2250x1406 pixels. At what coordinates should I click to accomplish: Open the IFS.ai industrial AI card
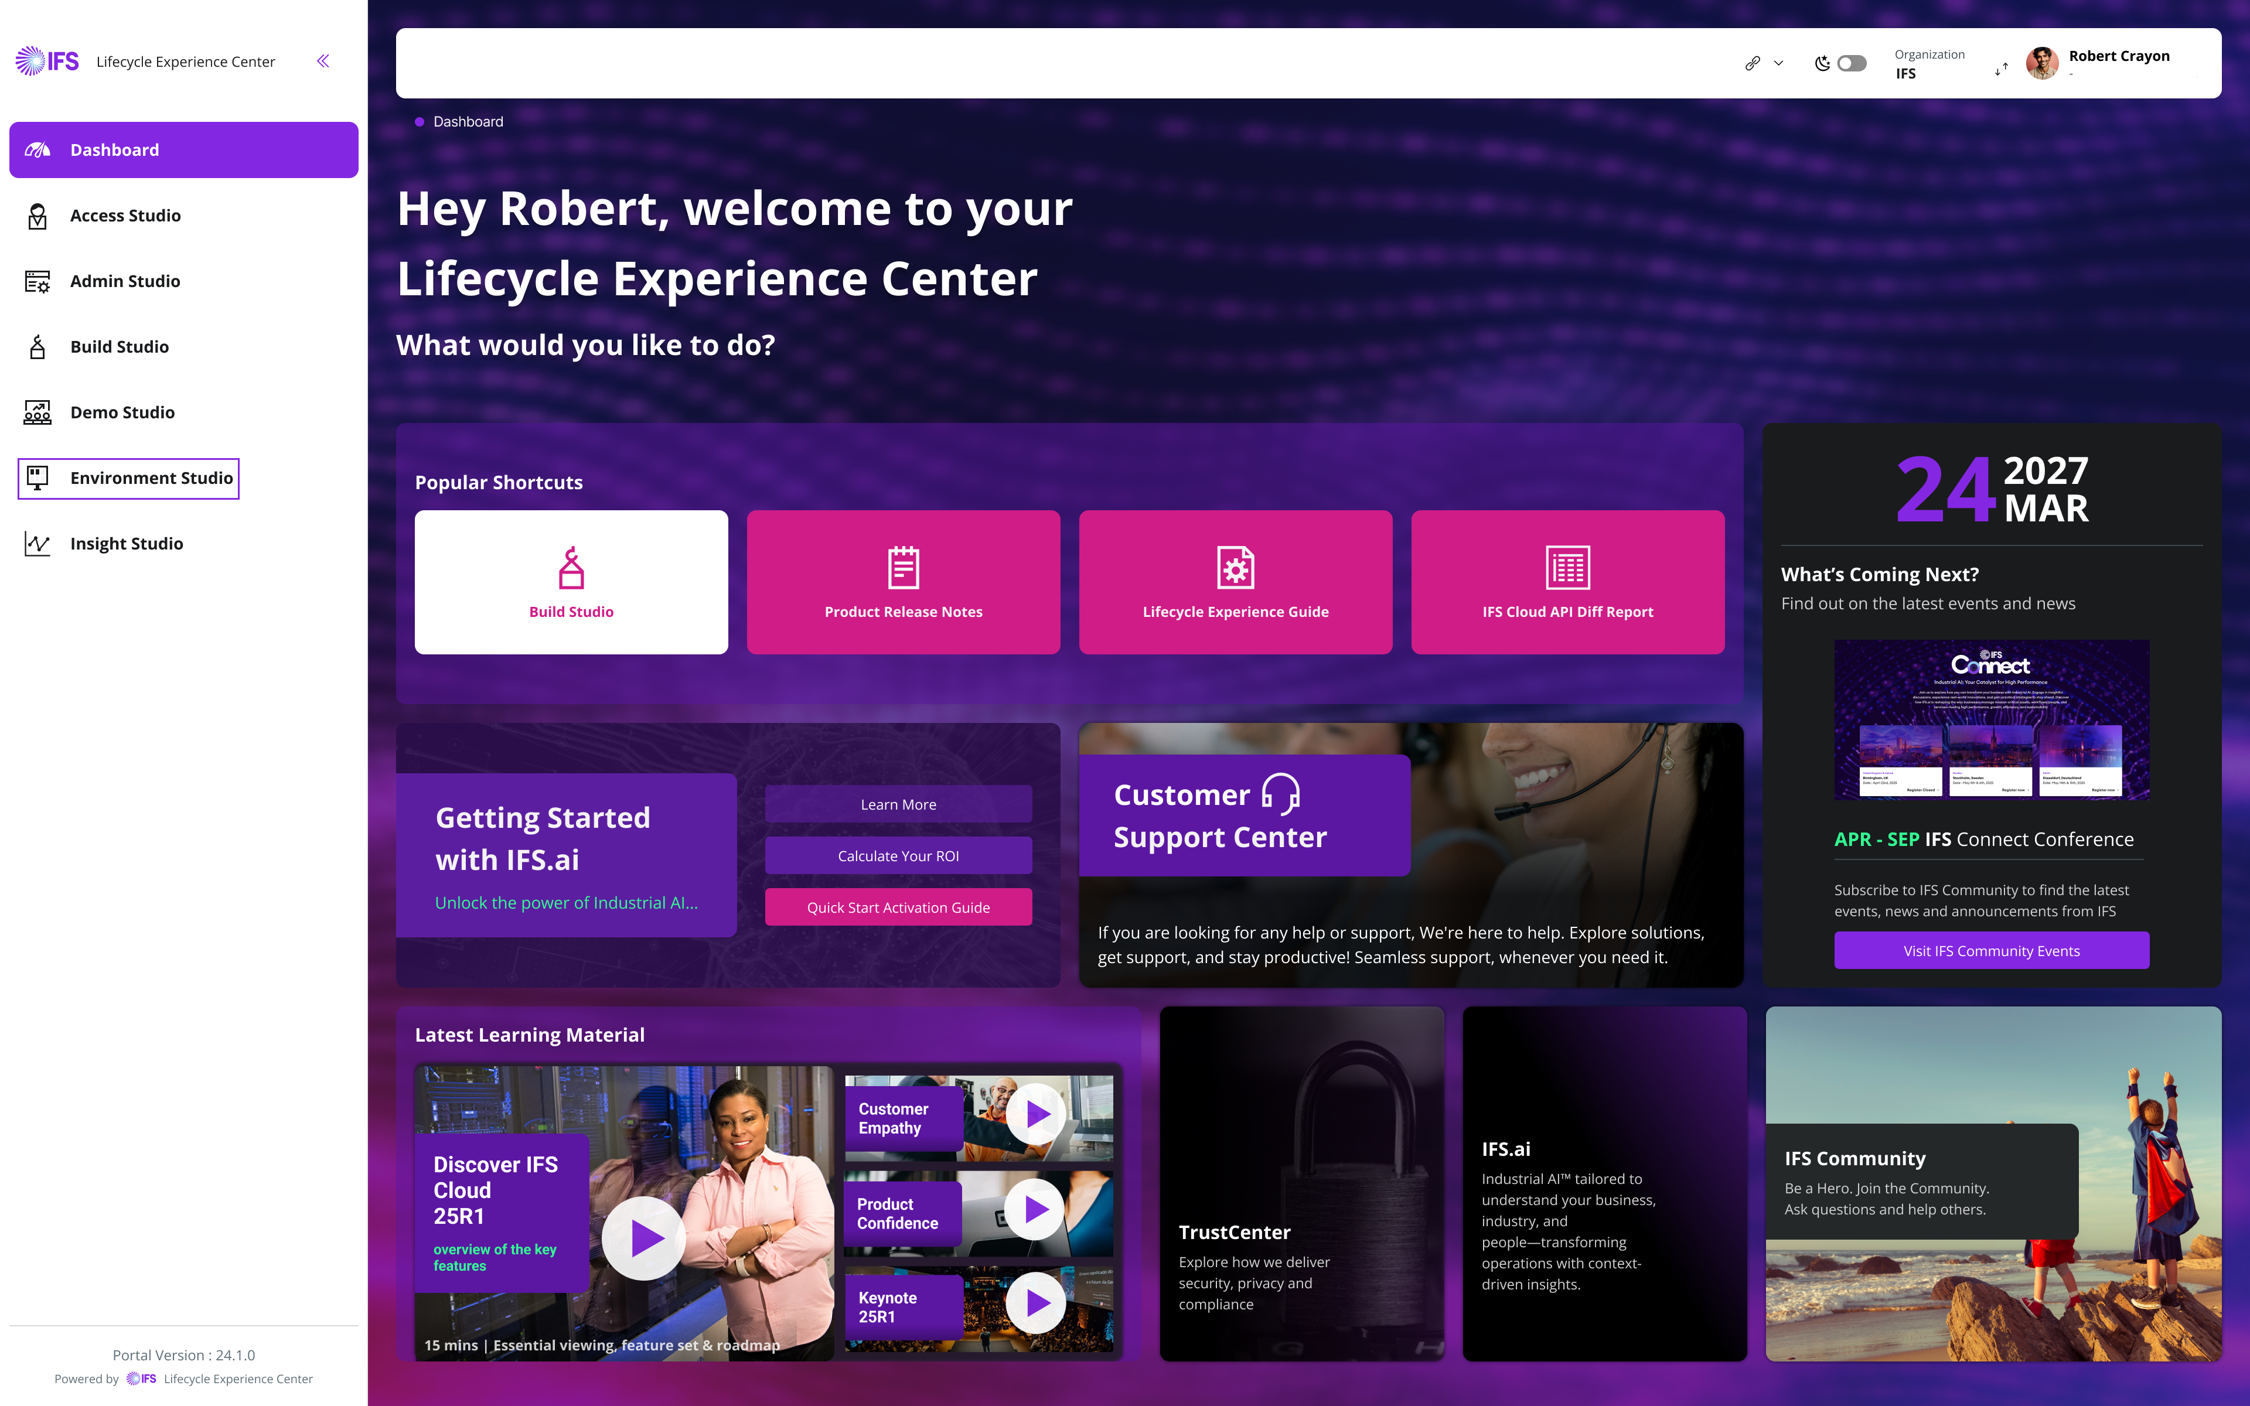point(1605,1184)
